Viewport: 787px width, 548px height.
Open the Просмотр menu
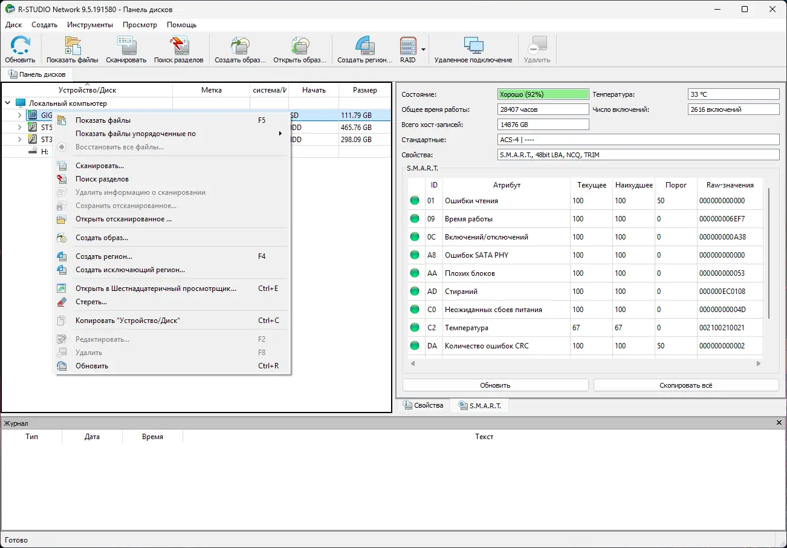click(140, 25)
